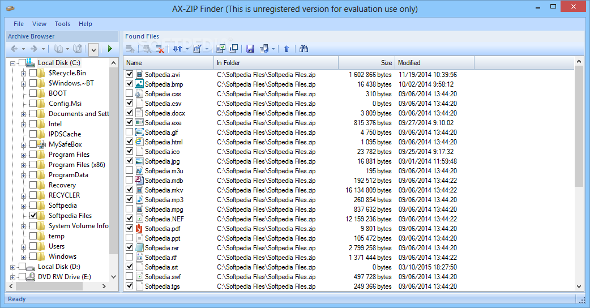Select the Softpedia.exe file name

click(x=163, y=123)
